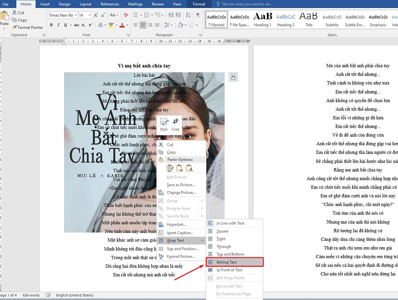Open underline style dropdown arrow
398x300 pixels.
71,25
